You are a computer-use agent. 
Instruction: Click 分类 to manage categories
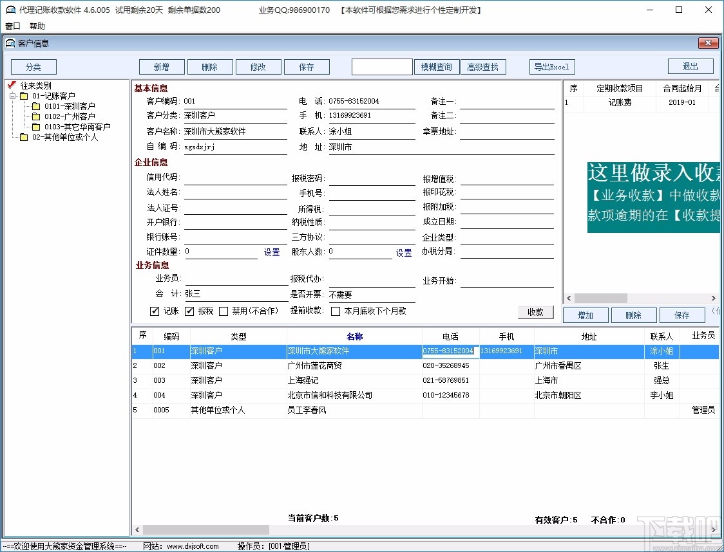point(33,66)
